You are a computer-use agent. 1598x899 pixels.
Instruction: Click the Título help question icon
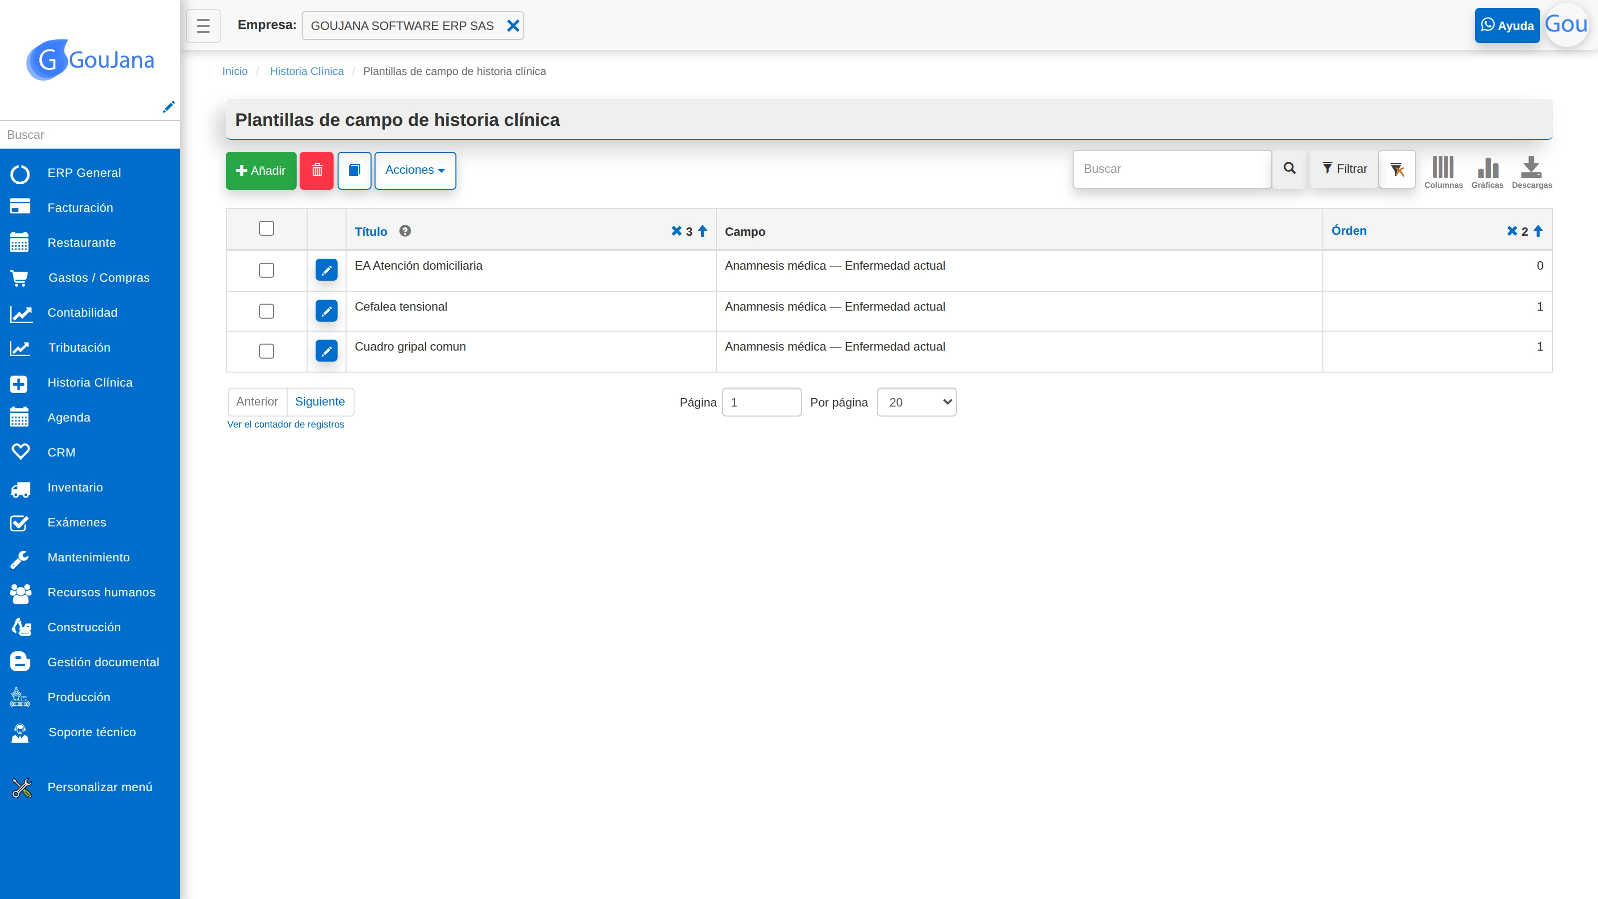(x=405, y=231)
